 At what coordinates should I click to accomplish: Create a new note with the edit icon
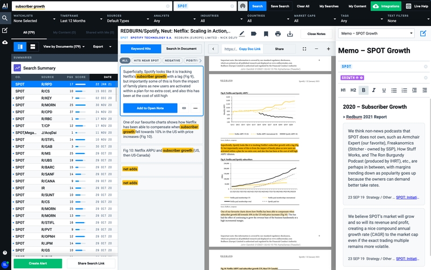[x=423, y=33]
